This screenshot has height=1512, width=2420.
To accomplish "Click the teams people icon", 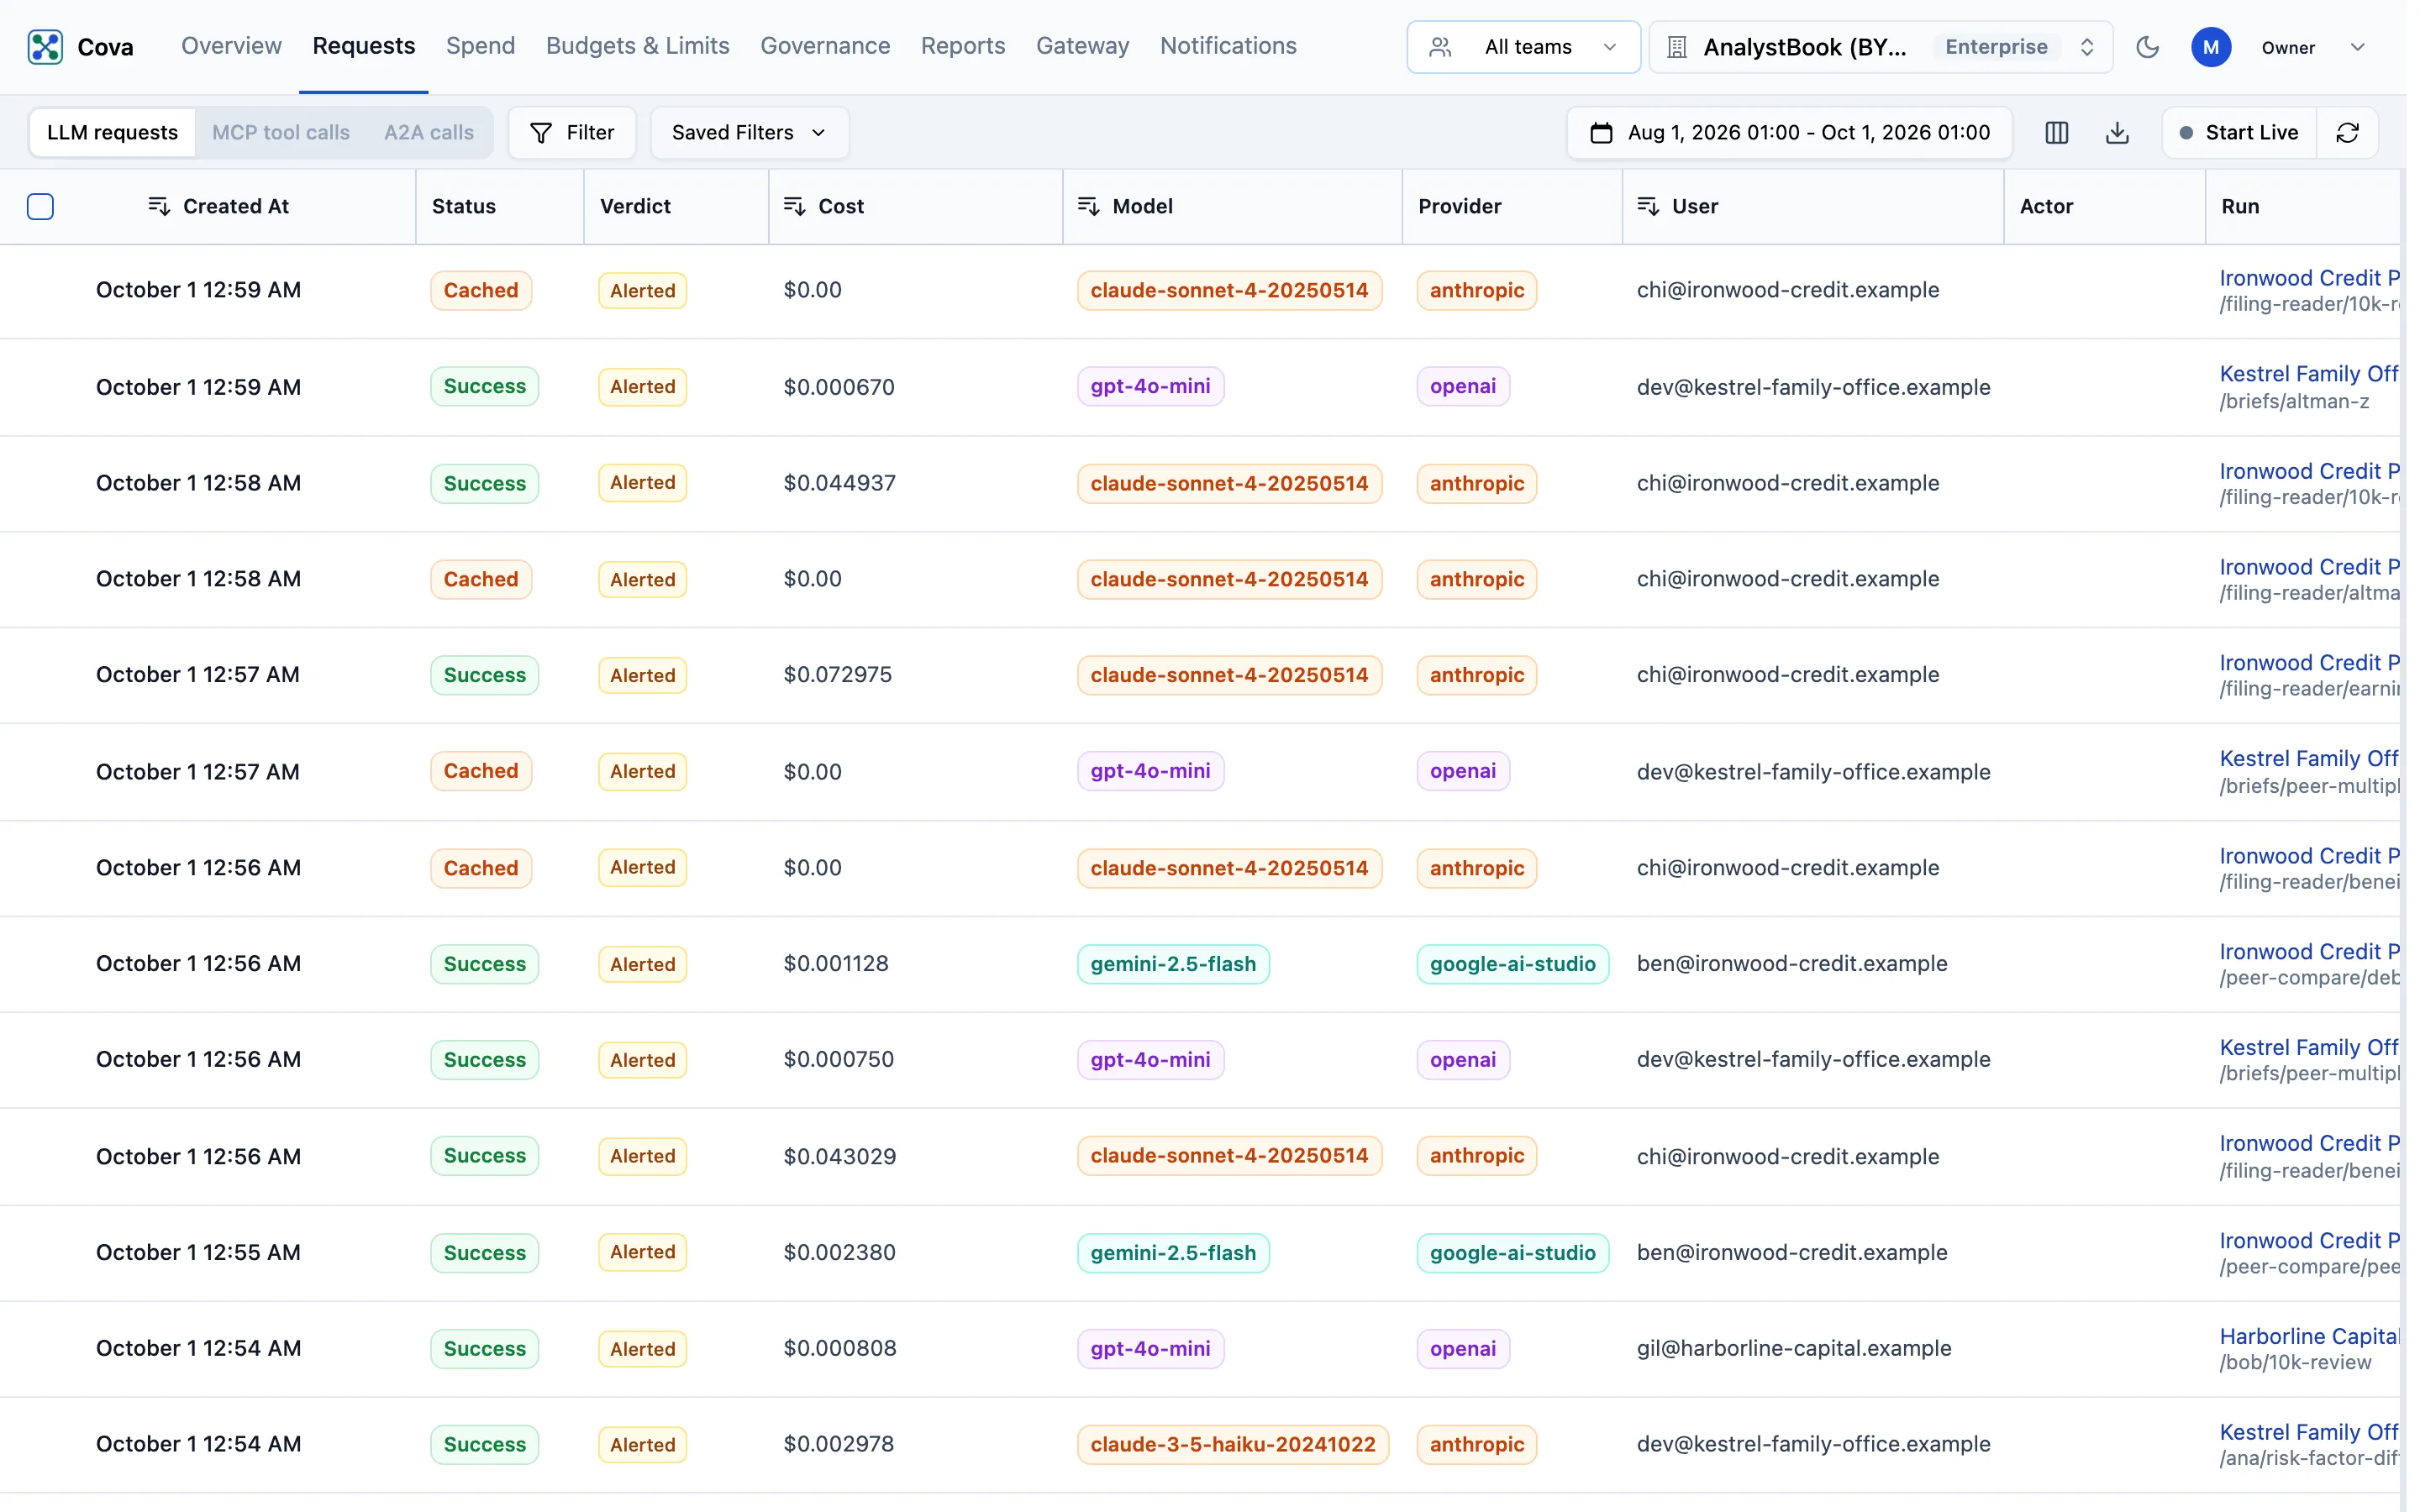I will pyautogui.click(x=1440, y=47).
